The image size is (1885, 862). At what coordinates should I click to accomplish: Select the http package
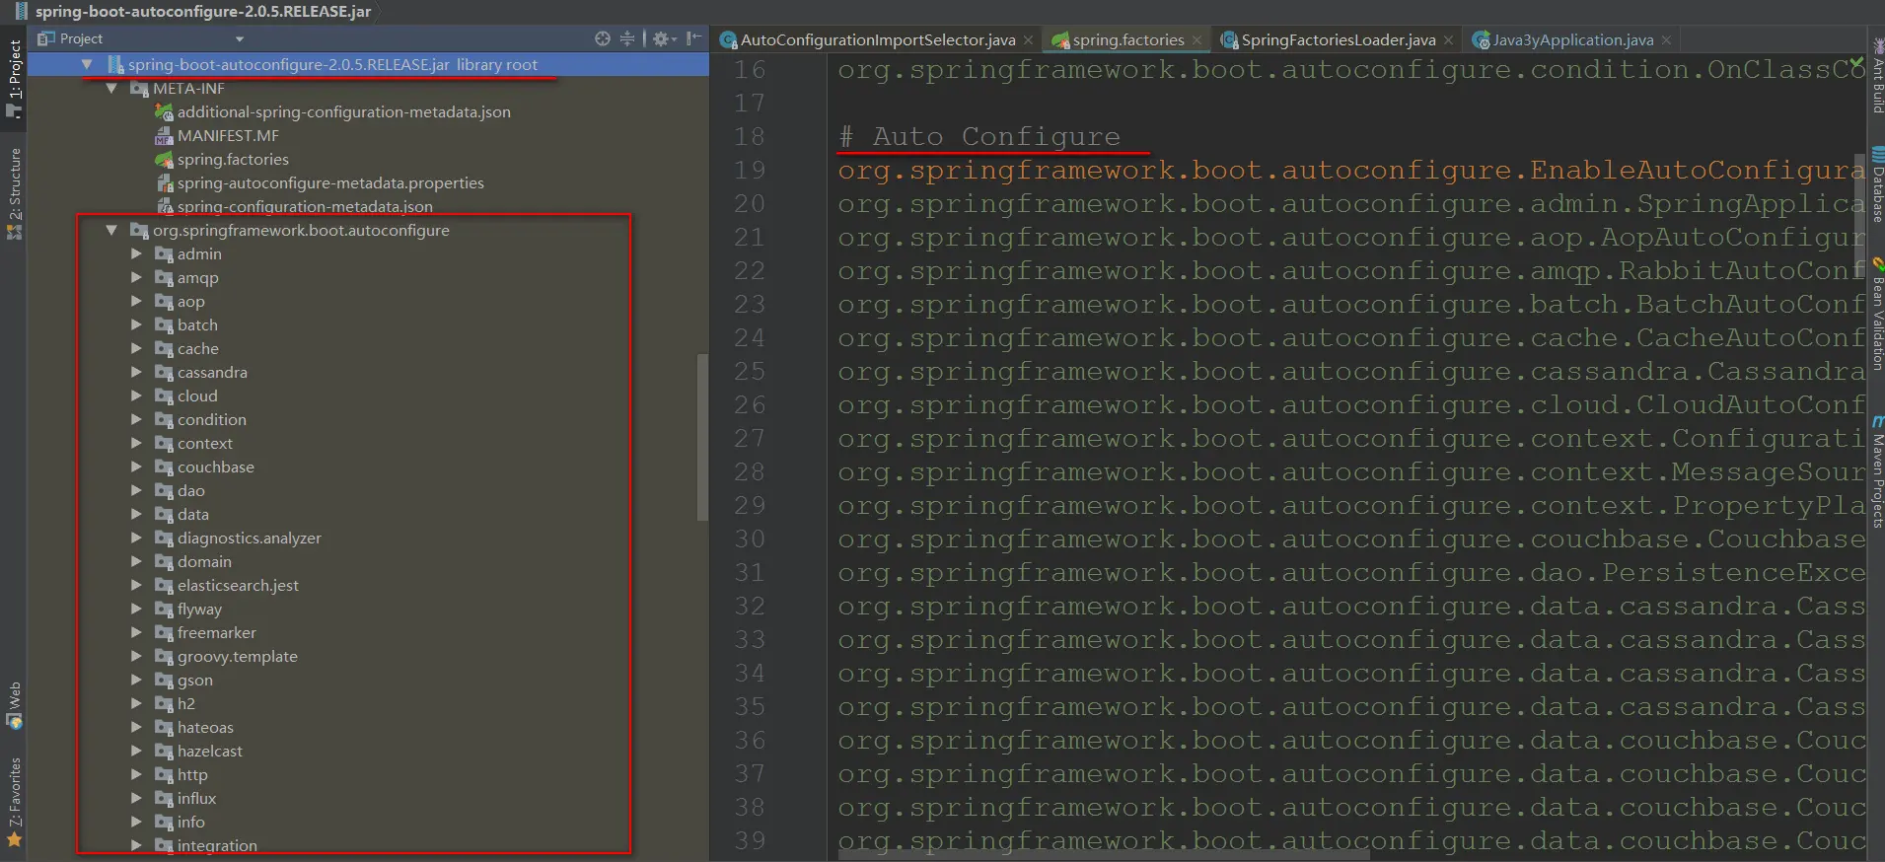(192, 774)
